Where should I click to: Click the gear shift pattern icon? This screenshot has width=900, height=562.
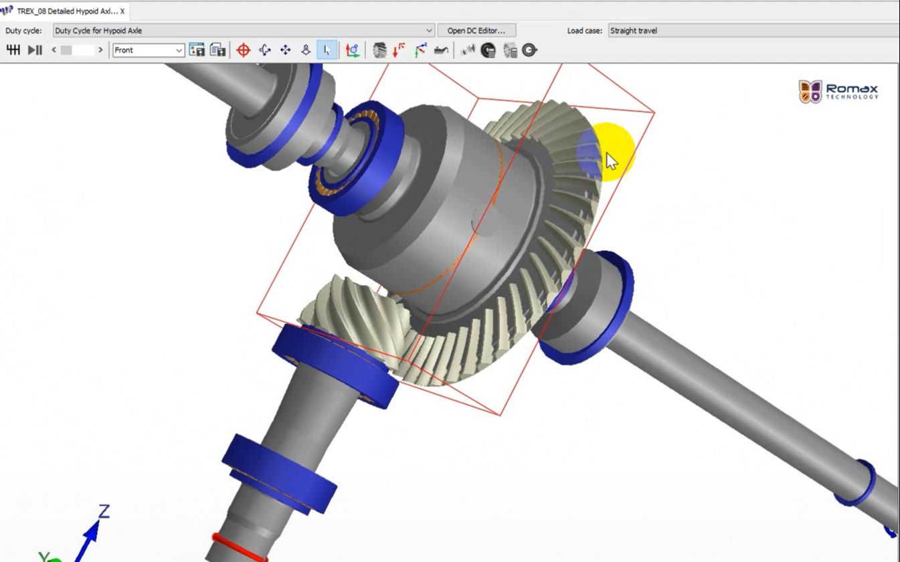(x=13, y=50)
